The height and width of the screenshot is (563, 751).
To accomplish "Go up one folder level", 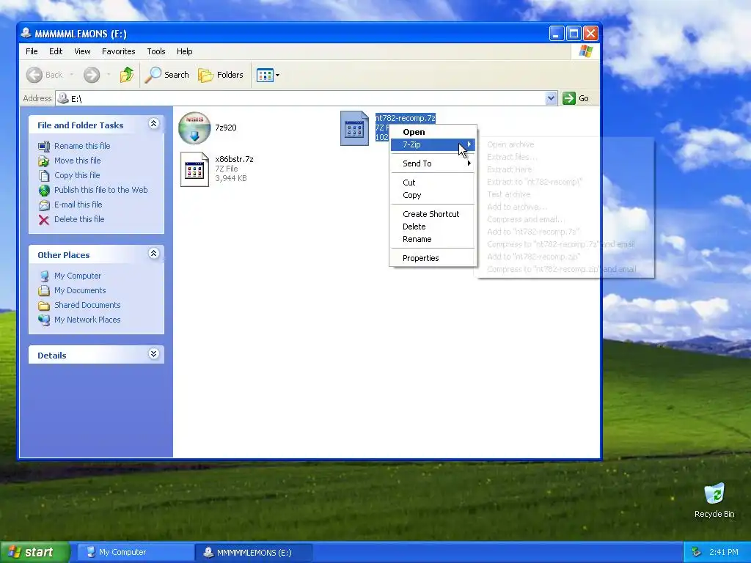I will [127, 75].
